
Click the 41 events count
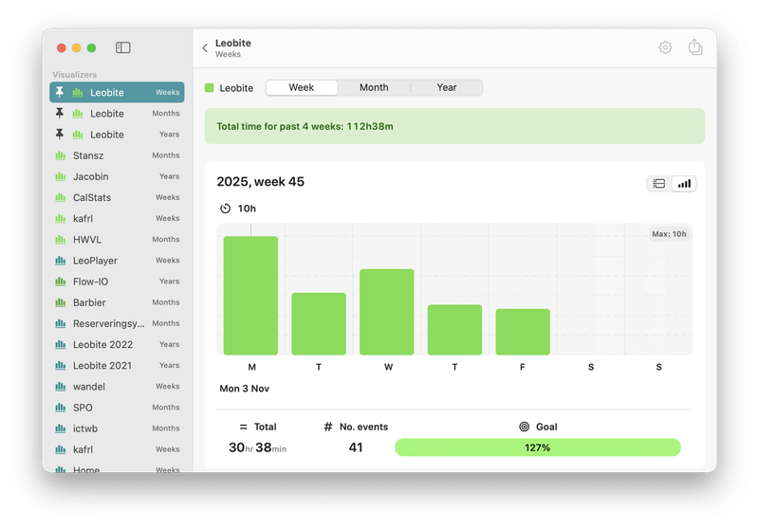355,447
